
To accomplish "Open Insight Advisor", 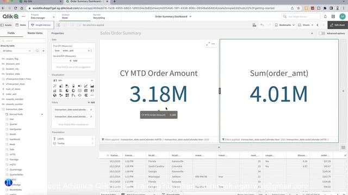I will pos(41,25).
